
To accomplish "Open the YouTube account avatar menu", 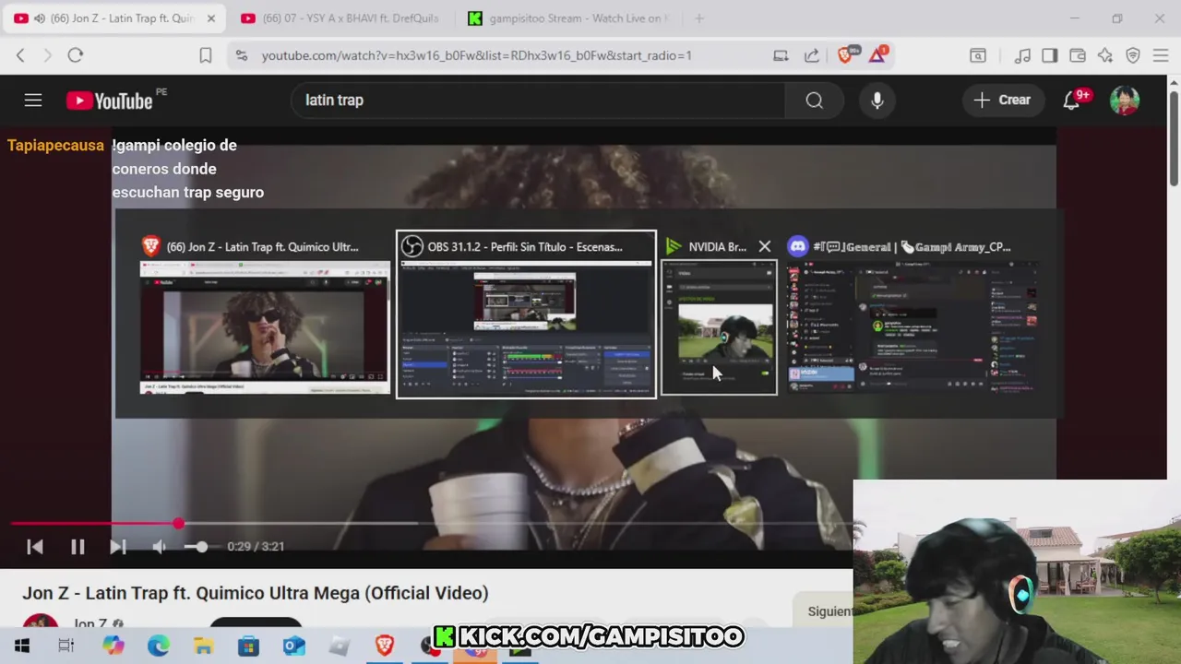I will [1125, 100].
